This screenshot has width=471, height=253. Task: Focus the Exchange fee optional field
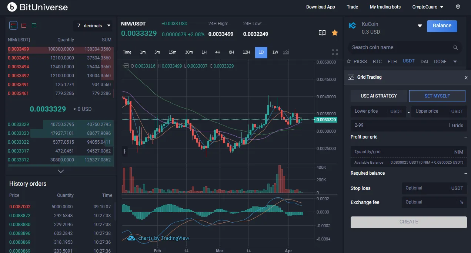[x=434, y=202]
